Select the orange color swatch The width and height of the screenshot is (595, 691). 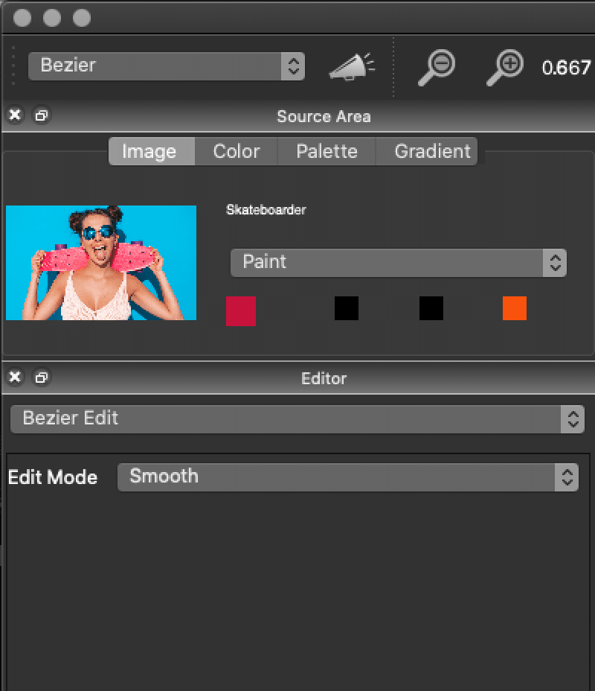(x=515, y=308)
